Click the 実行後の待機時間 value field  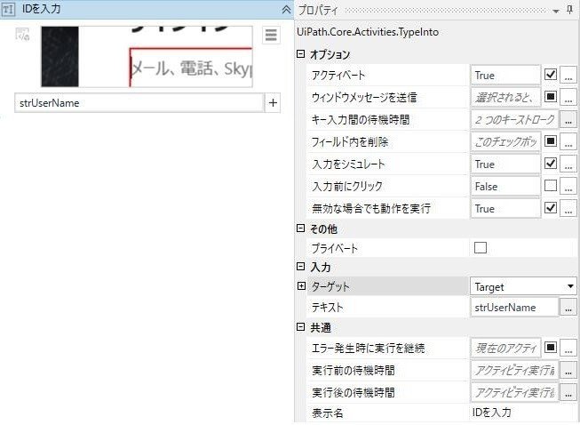tap(514, 392)
